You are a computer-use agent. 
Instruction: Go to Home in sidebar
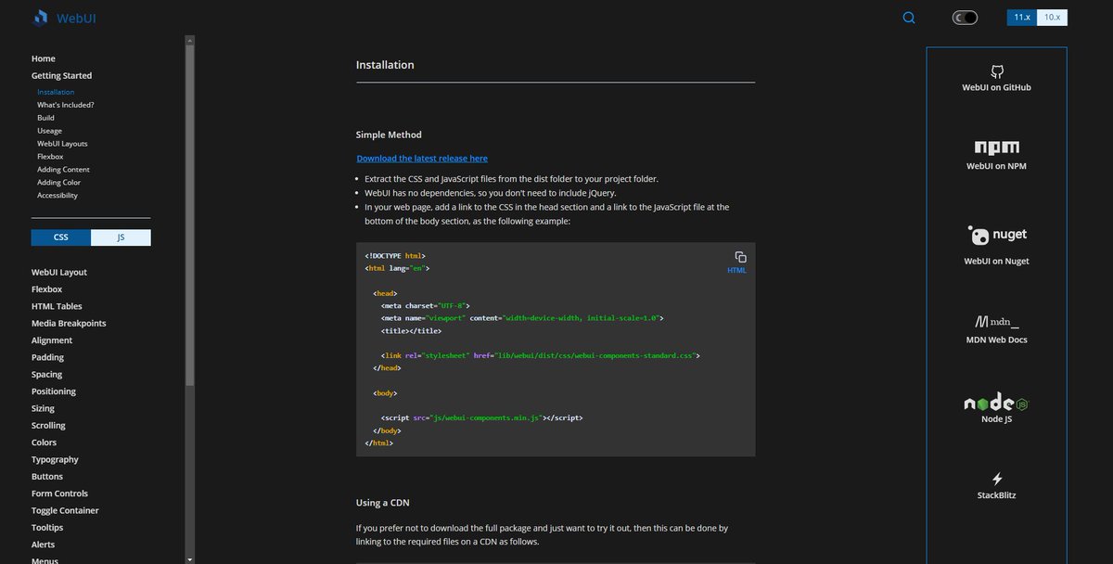(44, 58)
